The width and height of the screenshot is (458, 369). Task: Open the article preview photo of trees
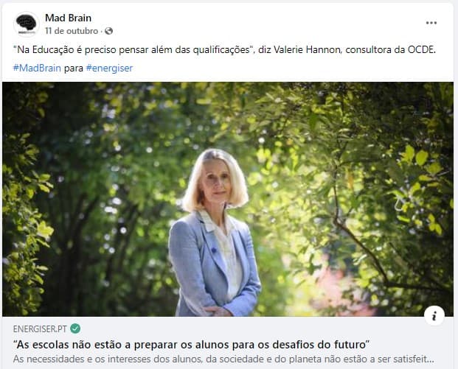[228, 199]
